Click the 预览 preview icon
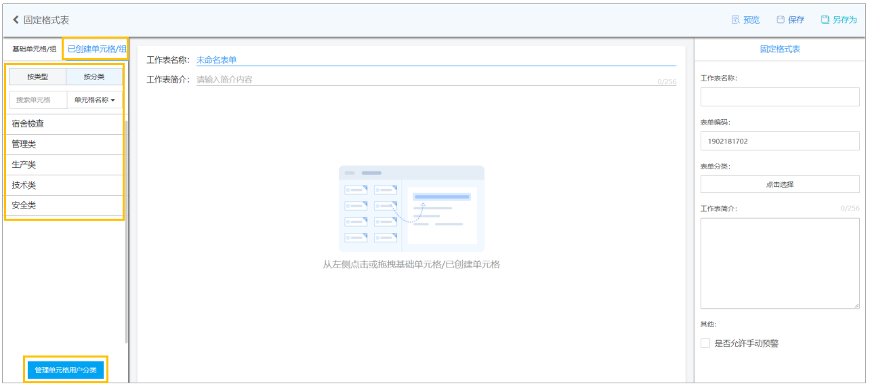 736,20
